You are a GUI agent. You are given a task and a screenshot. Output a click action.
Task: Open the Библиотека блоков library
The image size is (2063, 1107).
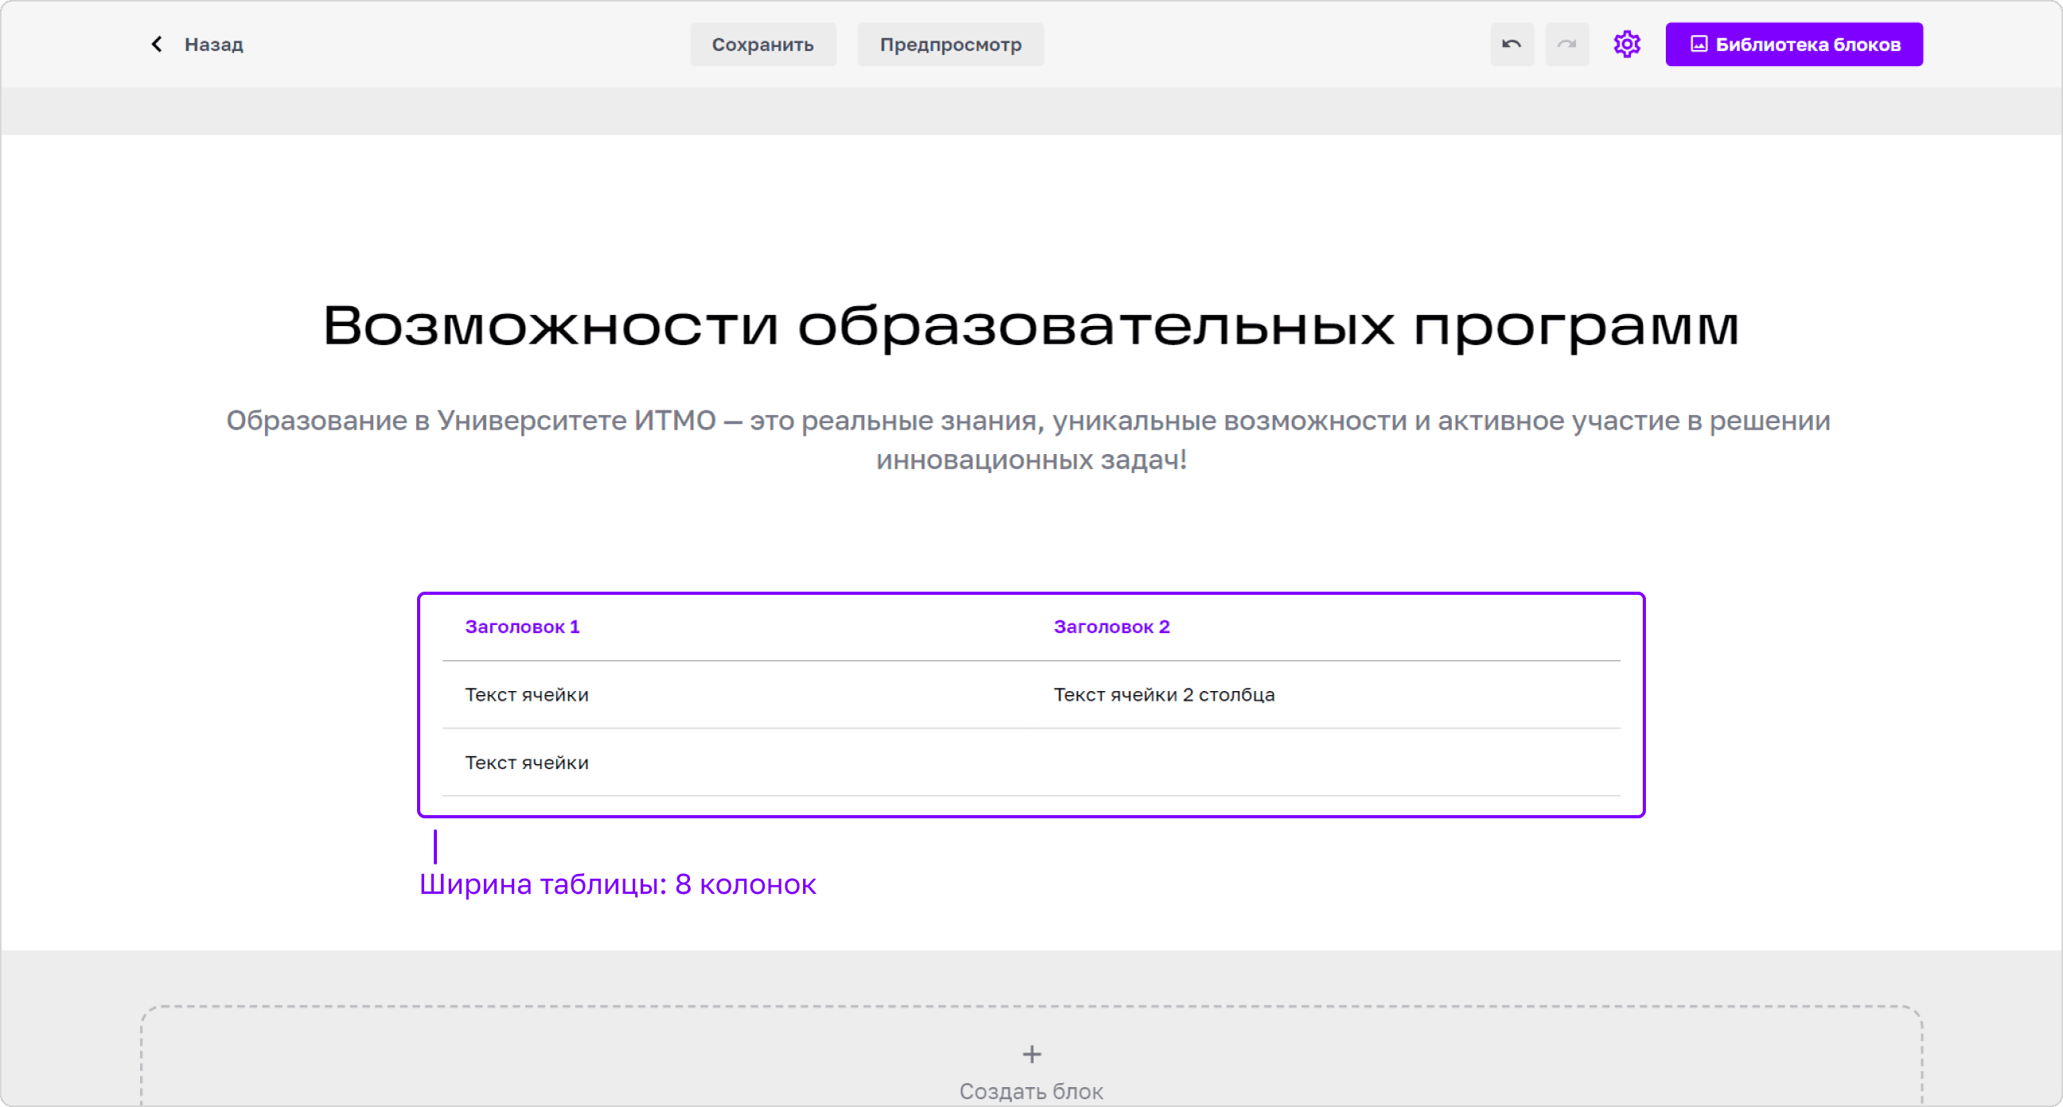[1794, 45]
